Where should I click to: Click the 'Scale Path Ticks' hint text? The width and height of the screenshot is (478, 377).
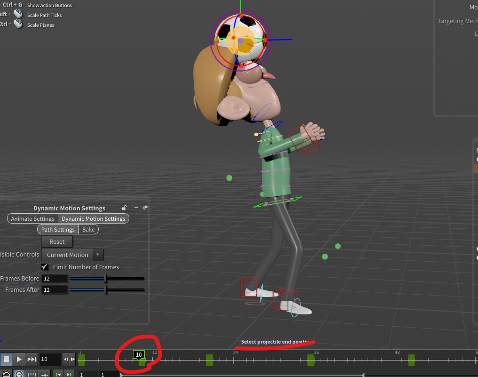(45, 15)
